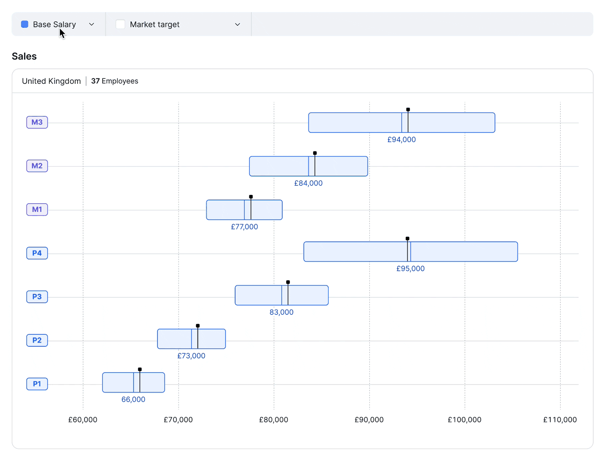The width and height of the screenshot is (604, 460).
Task: Expand the Base Salary dropdown chevron
Action: click(x=92, y=24)
